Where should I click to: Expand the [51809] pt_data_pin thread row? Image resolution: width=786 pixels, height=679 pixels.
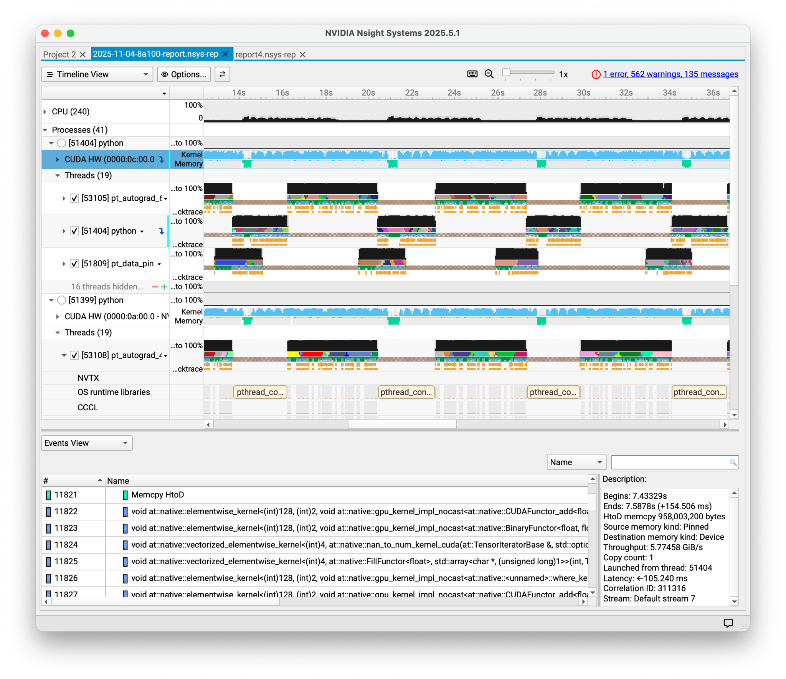64,263
